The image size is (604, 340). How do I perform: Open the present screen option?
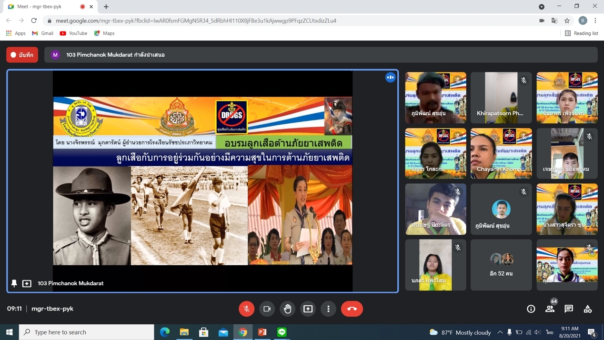(x=308, y=309)
